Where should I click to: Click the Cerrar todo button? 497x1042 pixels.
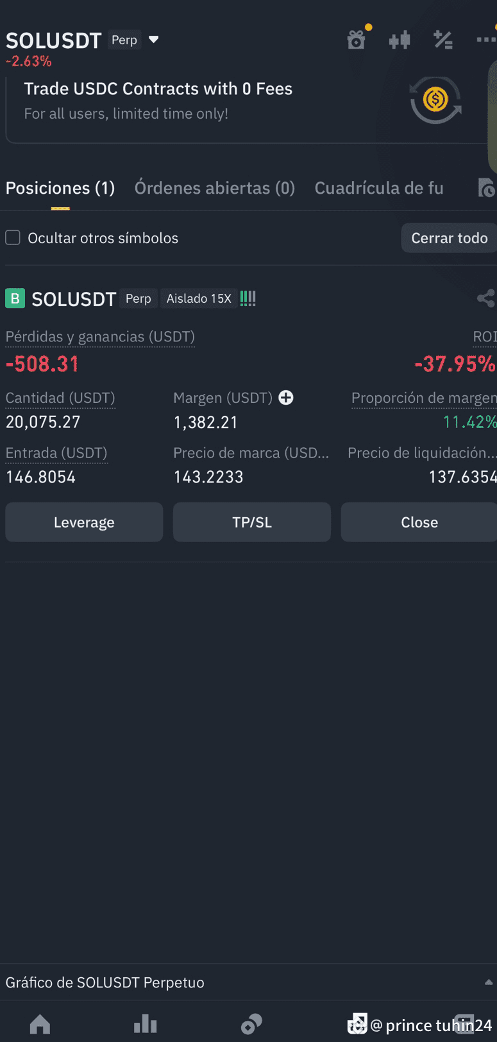449,238
